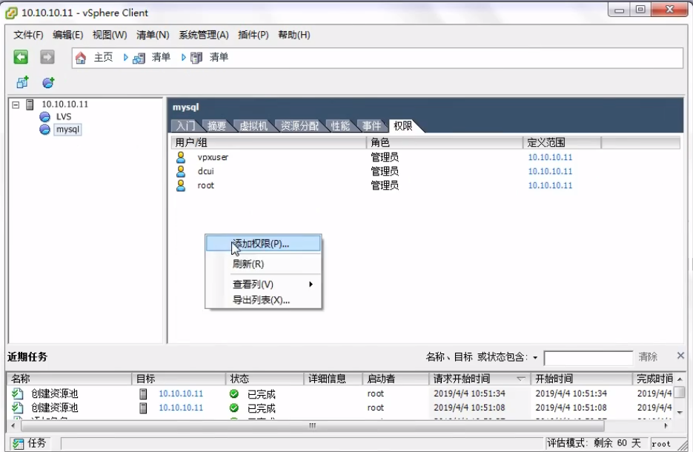Screen dimensions: 693x452
Task: Collapse the 10.10.10.11 tree node
Action: [16, 104]
